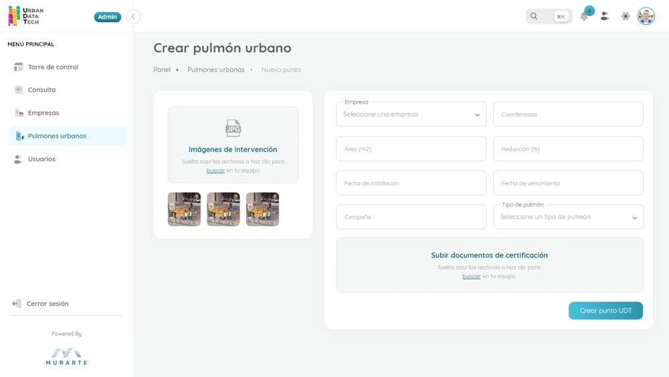The height and width of the screenshot is (377, 669).
Task: Focus the Compañía field
Action: point(411,217)
